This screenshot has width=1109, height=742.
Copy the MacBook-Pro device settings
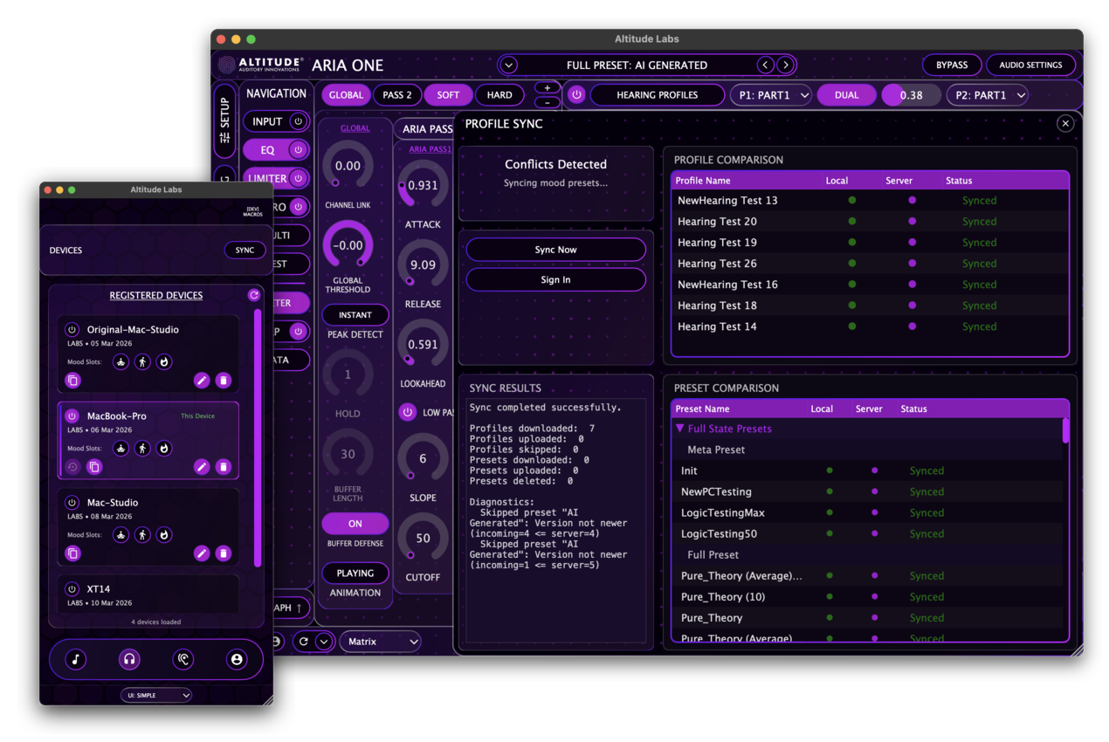[94, 467]
